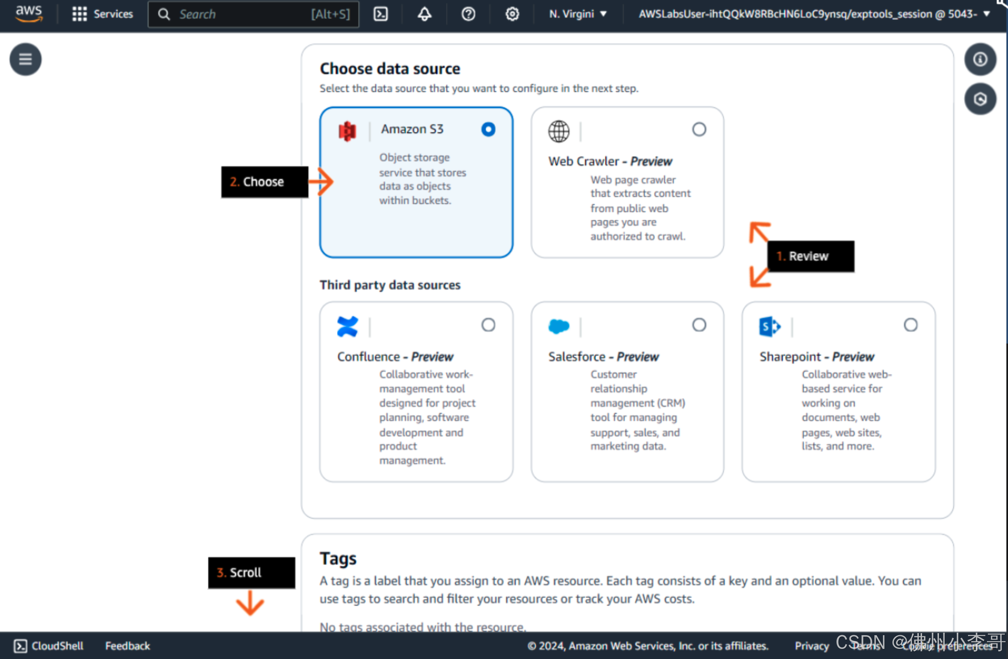1008x659 pixels.
Task: Click the Sharepoint description text
Action: [x=846, y=410]
